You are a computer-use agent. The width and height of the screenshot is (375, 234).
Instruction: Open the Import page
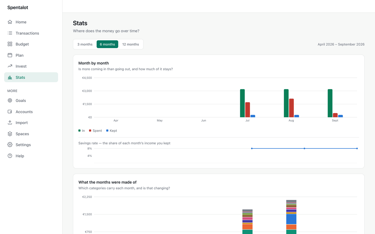[x=31, y=123]
